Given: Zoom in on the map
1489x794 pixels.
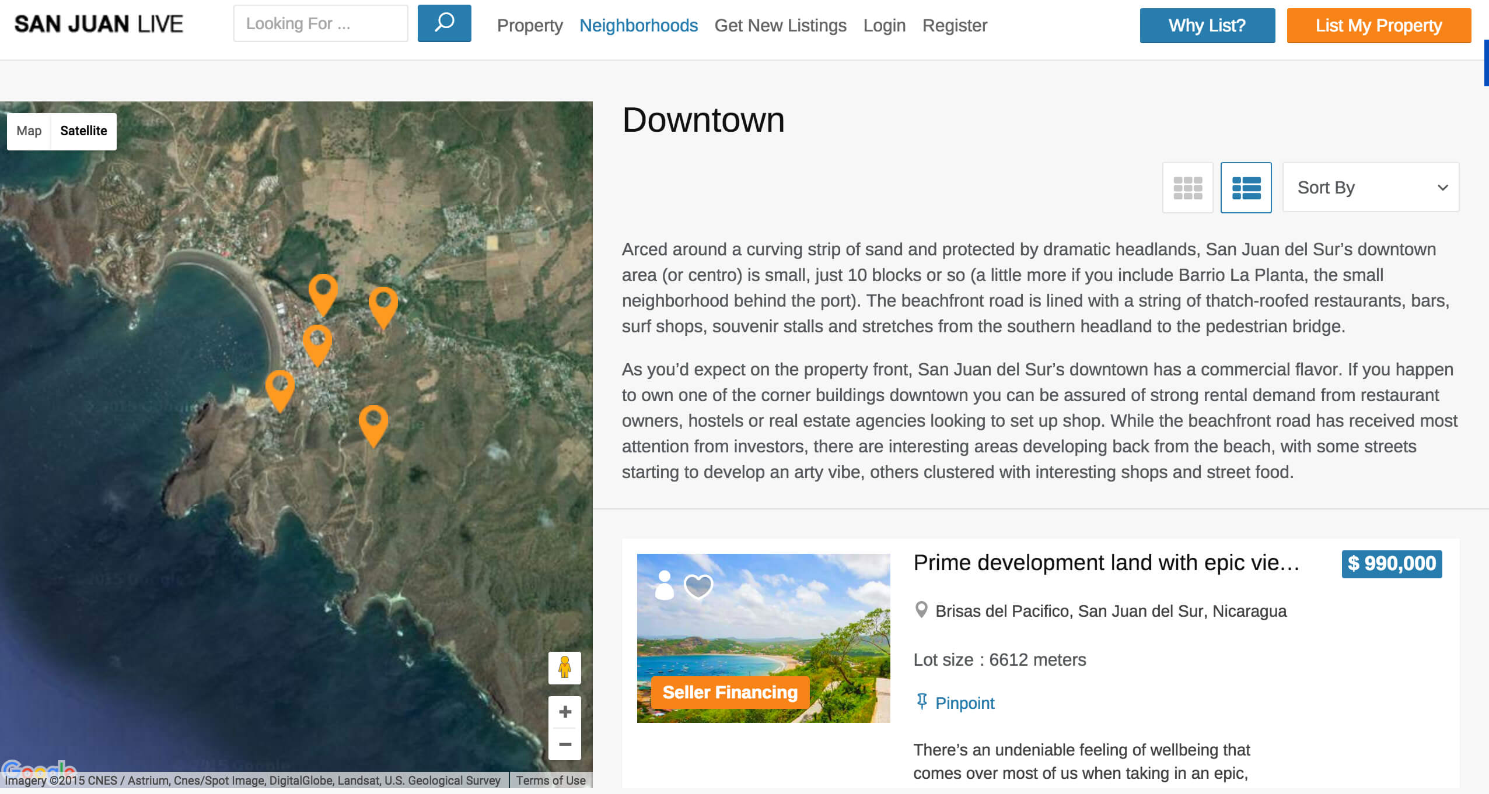Looking at the screenshot, I should (x=564, y=712).
